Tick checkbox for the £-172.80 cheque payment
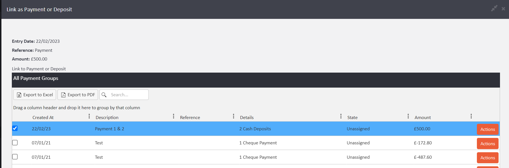Viewport: 509px width, 168px height. (x=15, y=143)
